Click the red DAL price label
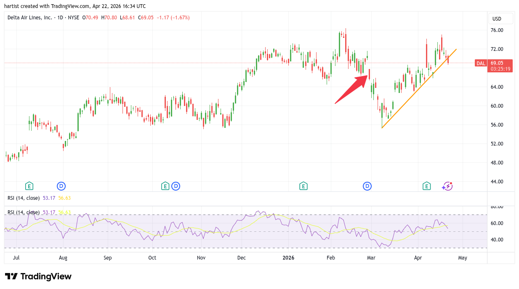 481,63
